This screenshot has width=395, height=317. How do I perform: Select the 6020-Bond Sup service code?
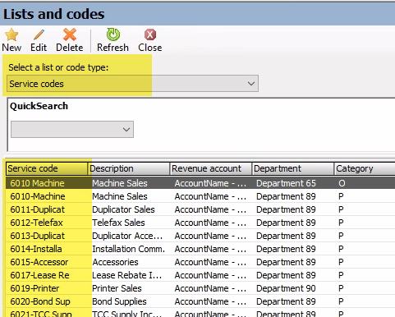[x=40, y=301]
